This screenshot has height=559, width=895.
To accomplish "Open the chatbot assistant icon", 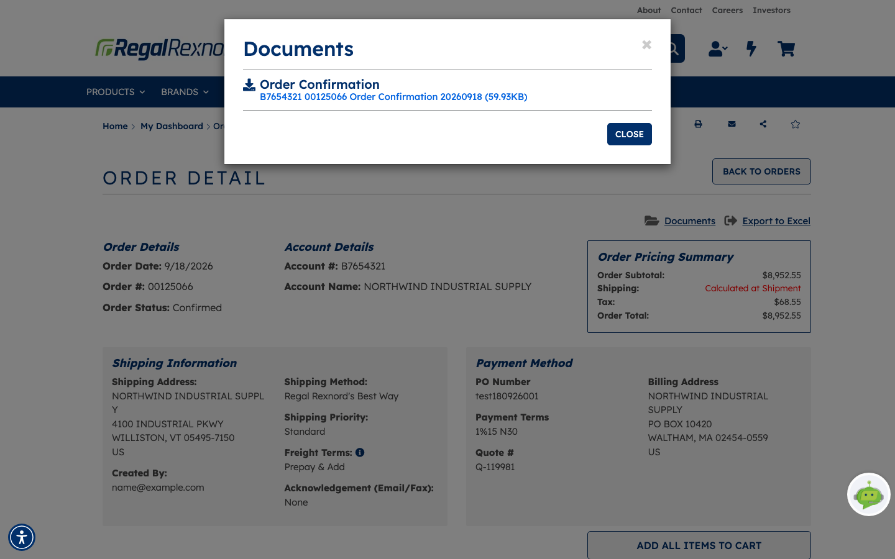I will tap(869, 494).
